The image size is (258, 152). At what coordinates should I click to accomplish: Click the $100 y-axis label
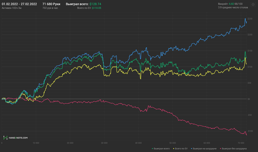tap(250, 67)
